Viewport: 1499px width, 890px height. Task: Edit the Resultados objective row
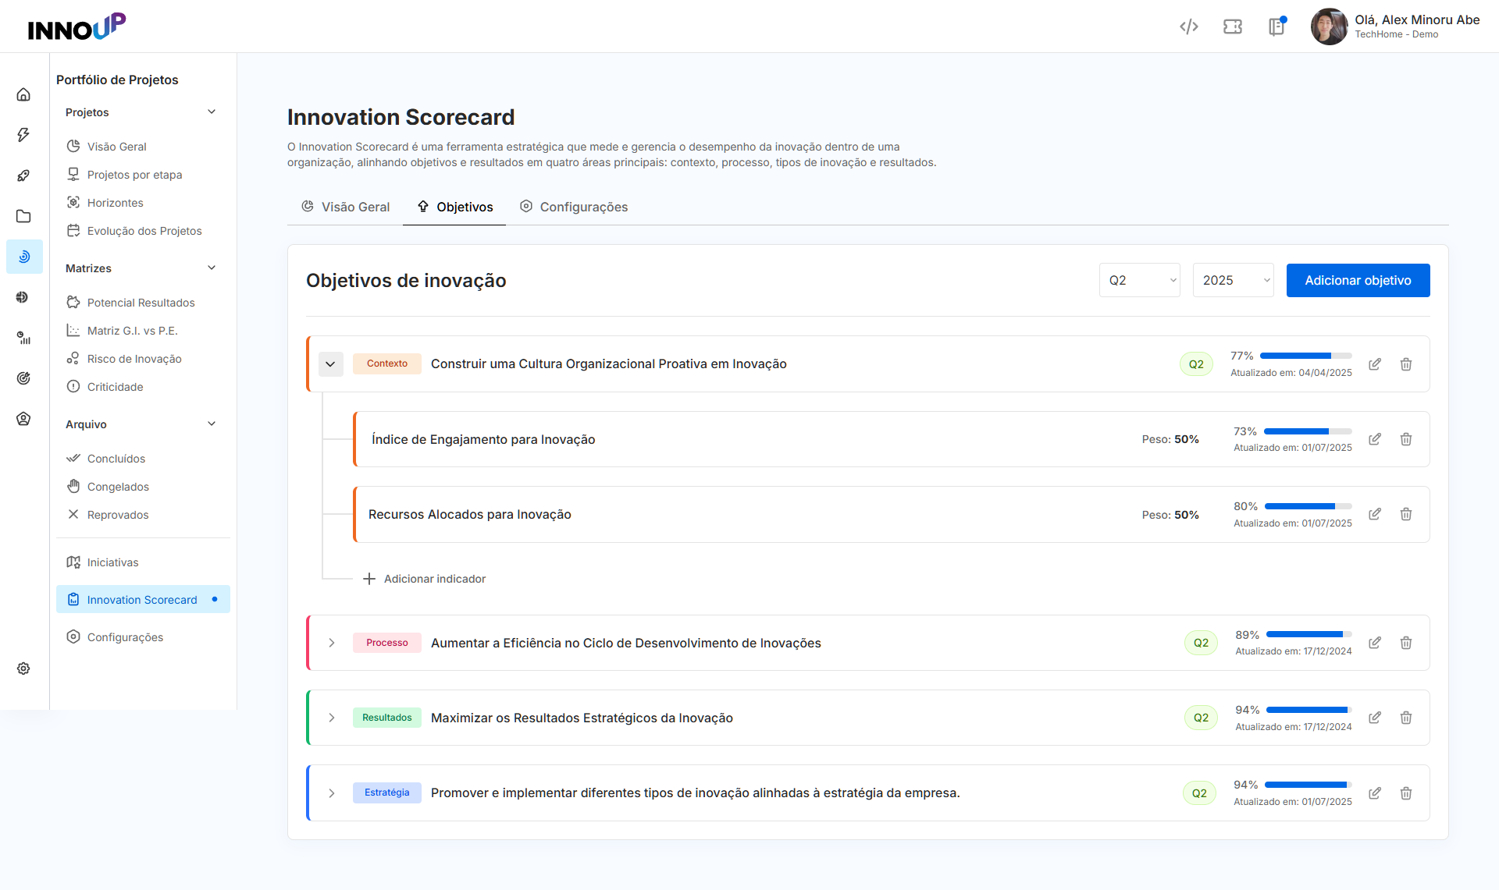(x=1375, y=718)
